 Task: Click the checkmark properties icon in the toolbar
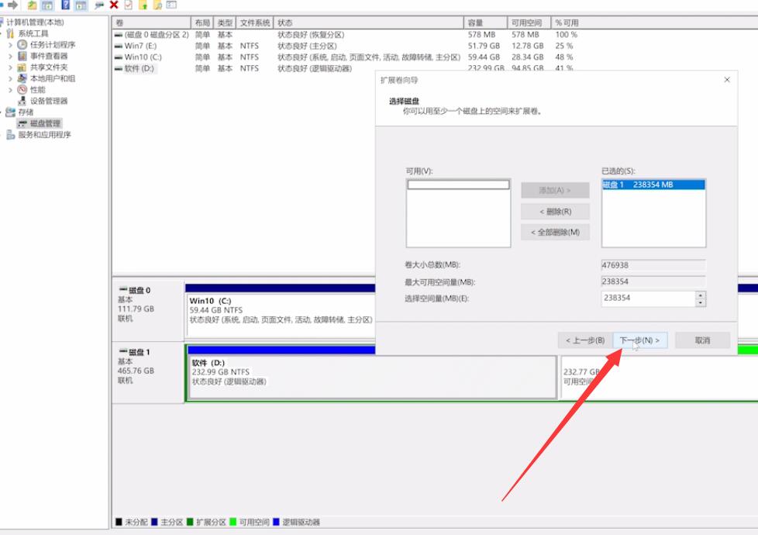pos(128,5)
